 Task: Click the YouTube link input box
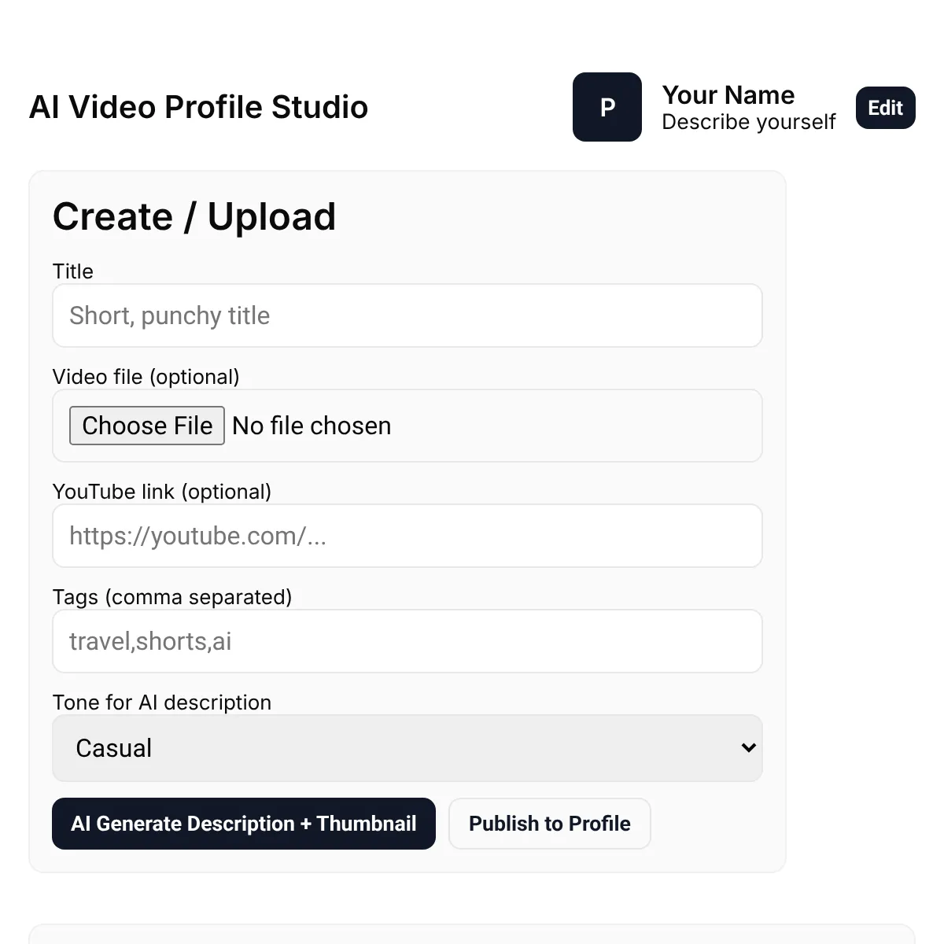click(407, 536)
